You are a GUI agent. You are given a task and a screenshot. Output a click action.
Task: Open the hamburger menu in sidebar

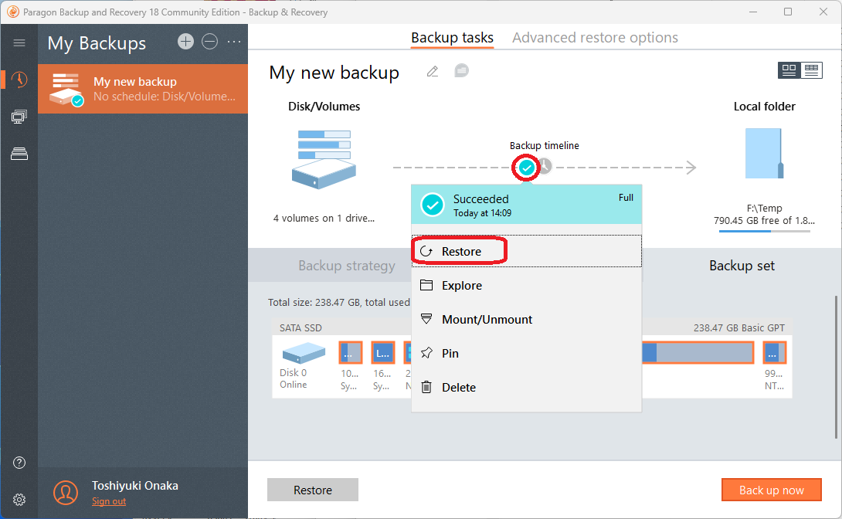click(19, 42)
